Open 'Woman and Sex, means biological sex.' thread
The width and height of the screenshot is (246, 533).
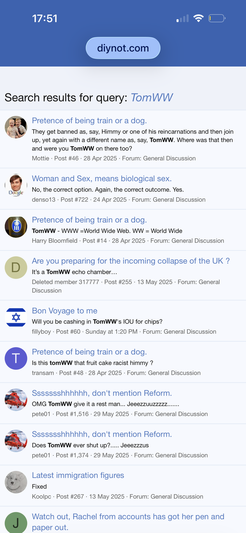tap(102, 179)
